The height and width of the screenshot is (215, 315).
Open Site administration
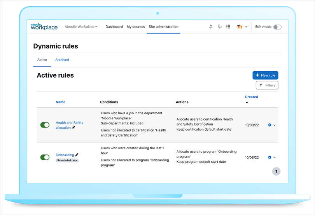click(163, 27)
